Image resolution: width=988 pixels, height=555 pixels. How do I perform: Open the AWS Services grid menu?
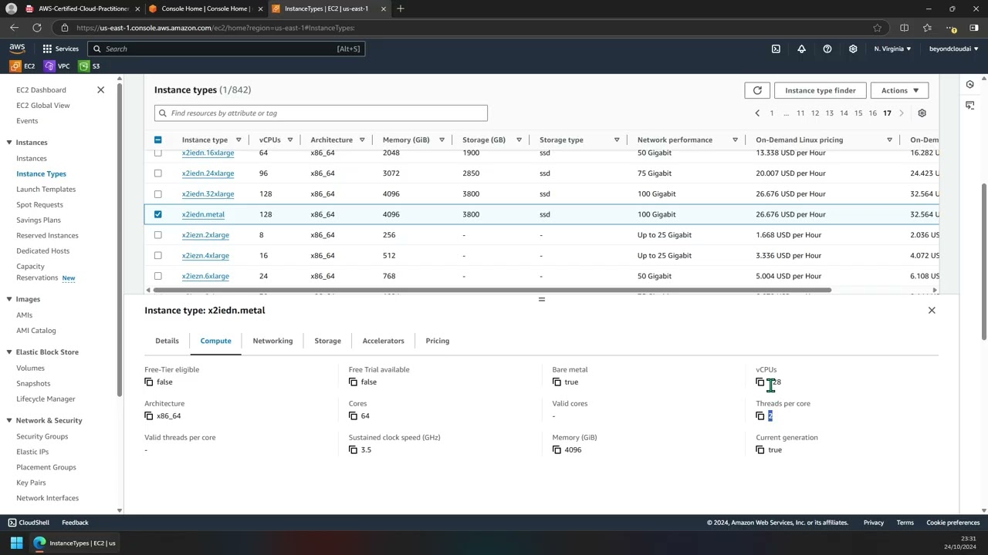click(47, 49)
